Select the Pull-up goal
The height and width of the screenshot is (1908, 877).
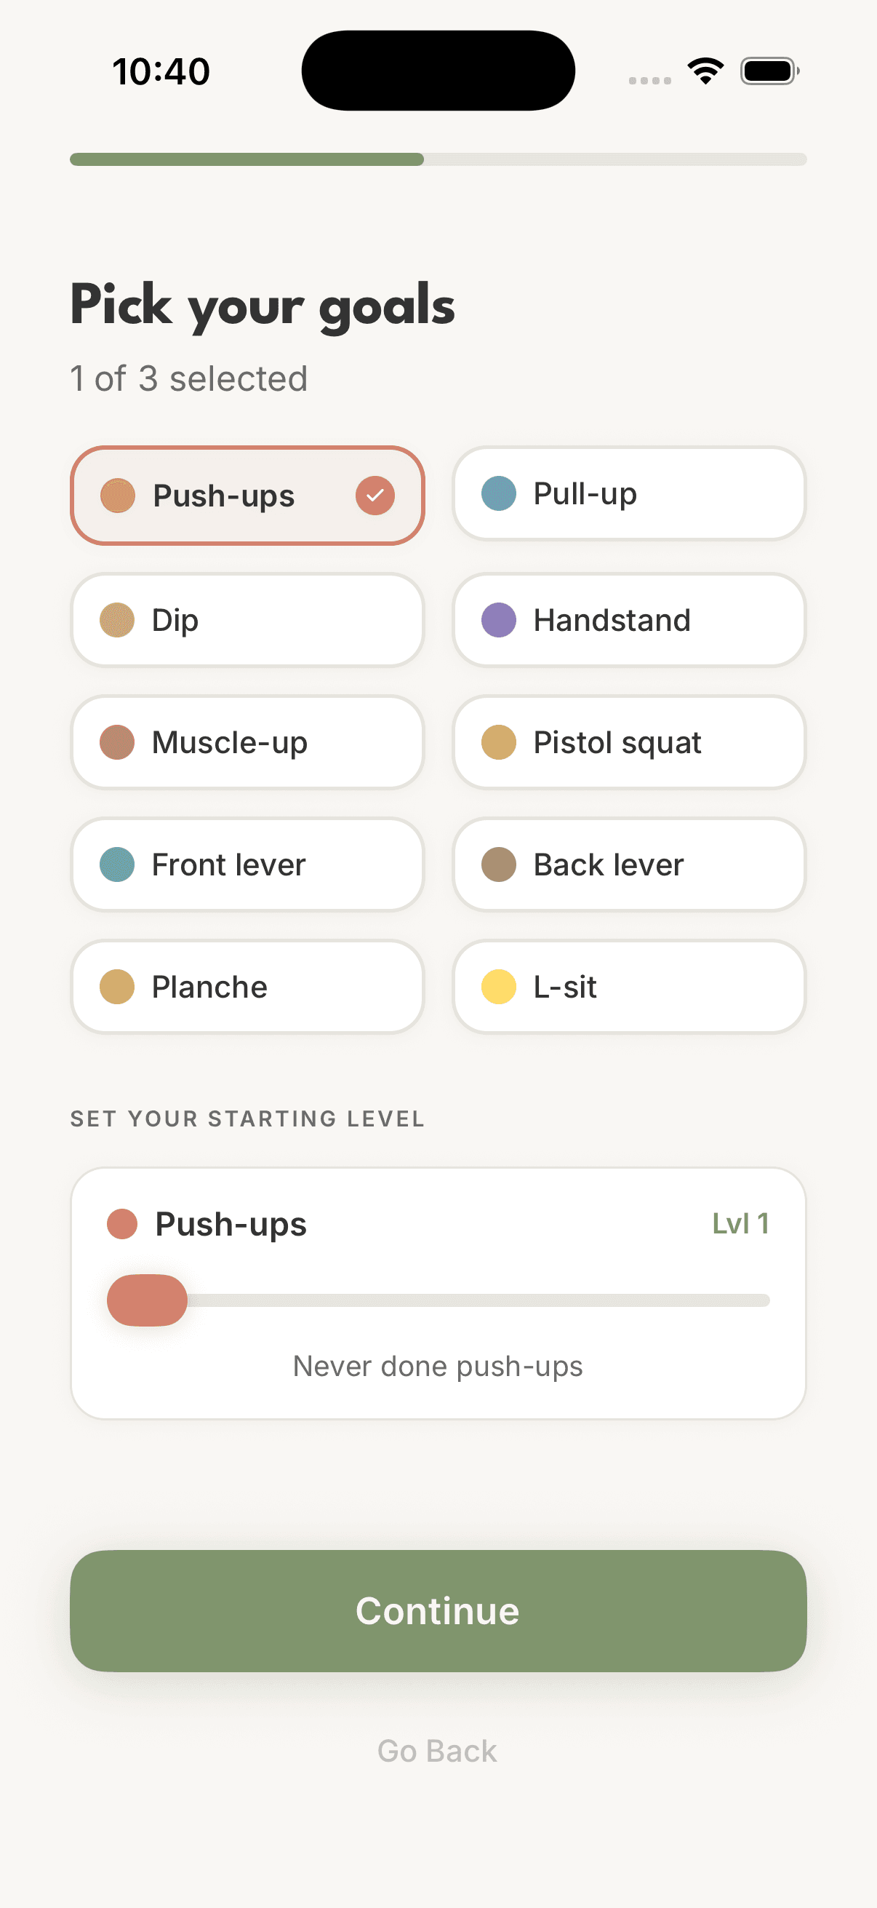[628, 493]
